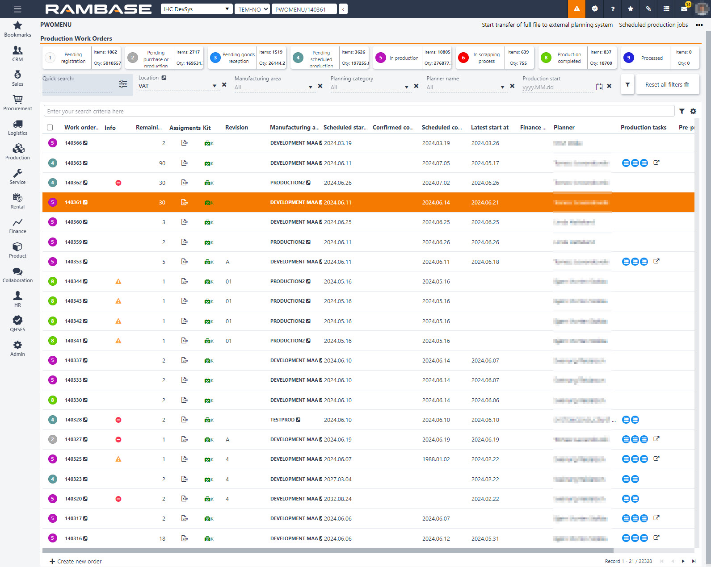
Task: Open the mail notifications icon
Action: (x=684, y=9)
